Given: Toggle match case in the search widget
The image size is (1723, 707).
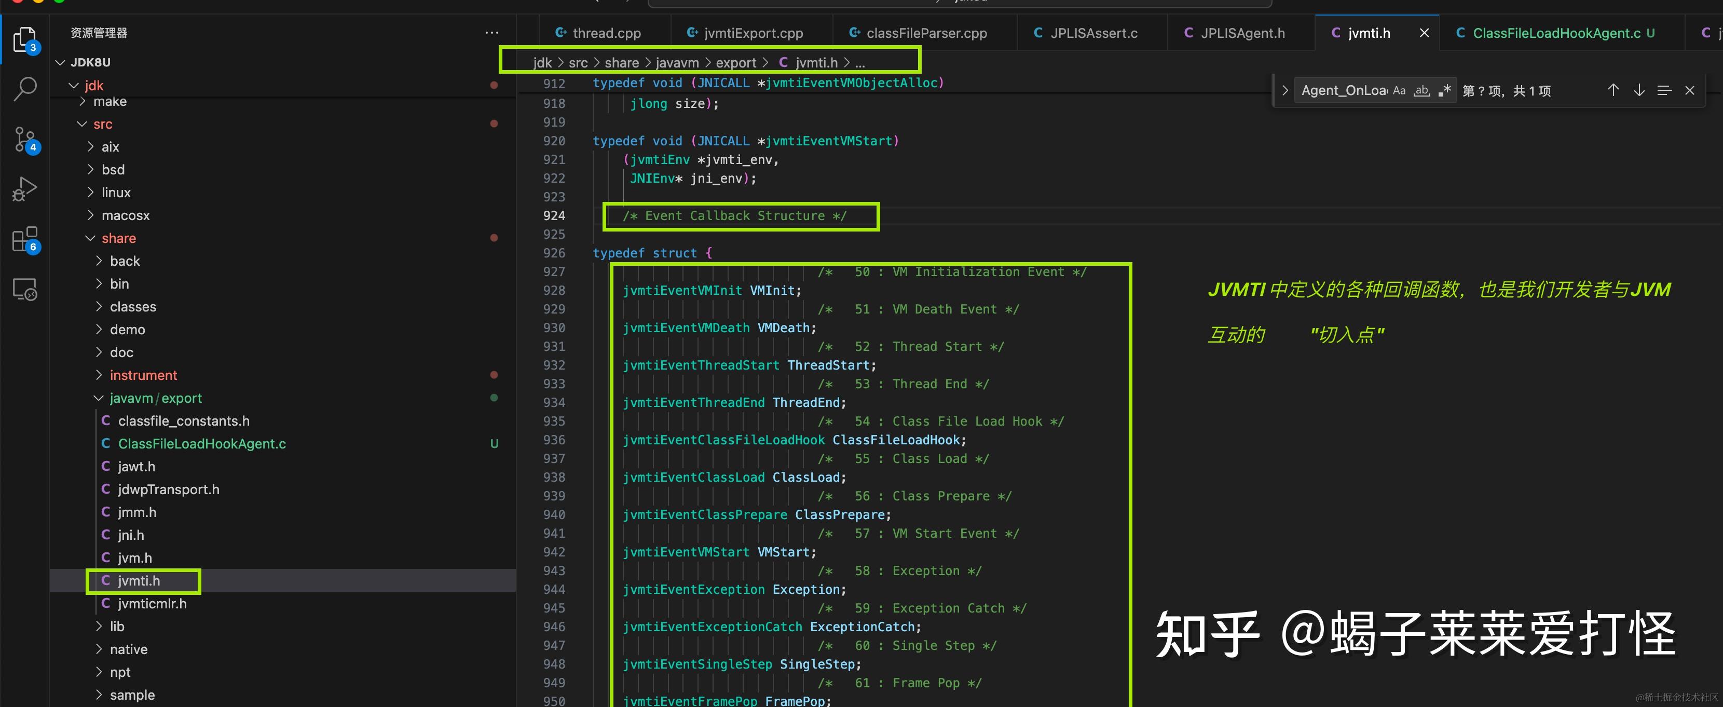Looking at the screenshot, I should [x=1399, y=90].
